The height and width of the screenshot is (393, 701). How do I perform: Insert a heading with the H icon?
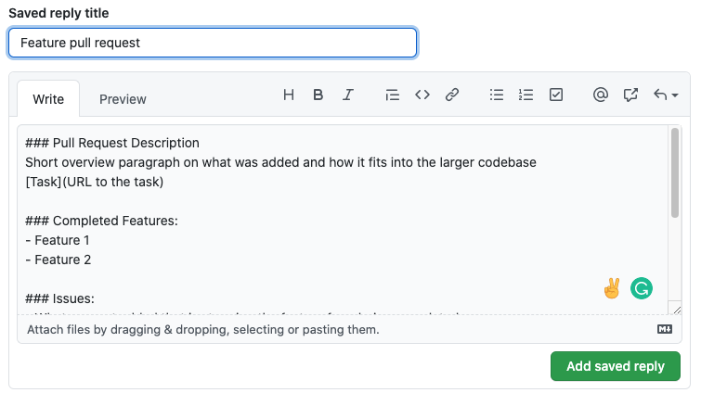pos(289,95)
